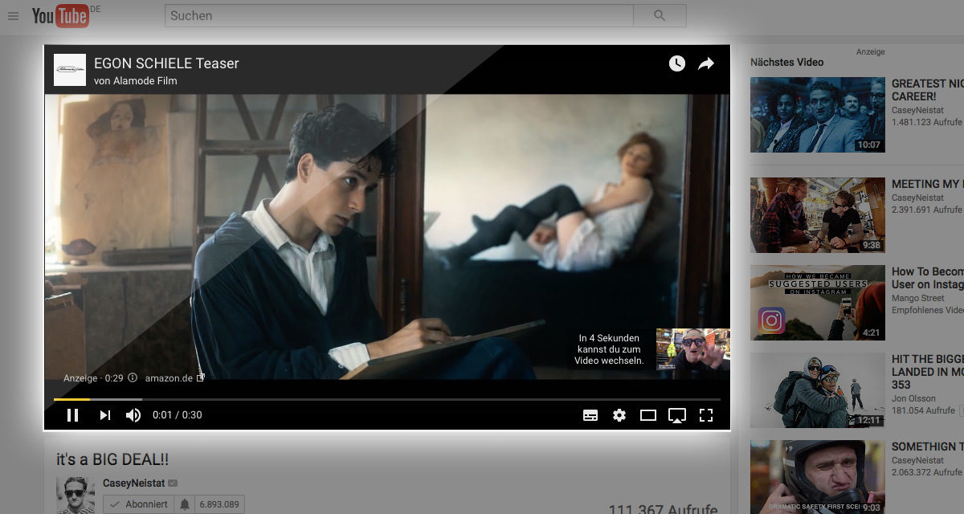Open player settings gear
This screenshot has height=514, width=964.
point(619,415)
